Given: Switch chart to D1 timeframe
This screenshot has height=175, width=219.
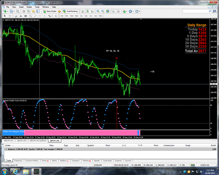Looking at the screenshot, I should click(x=91, y=16).
